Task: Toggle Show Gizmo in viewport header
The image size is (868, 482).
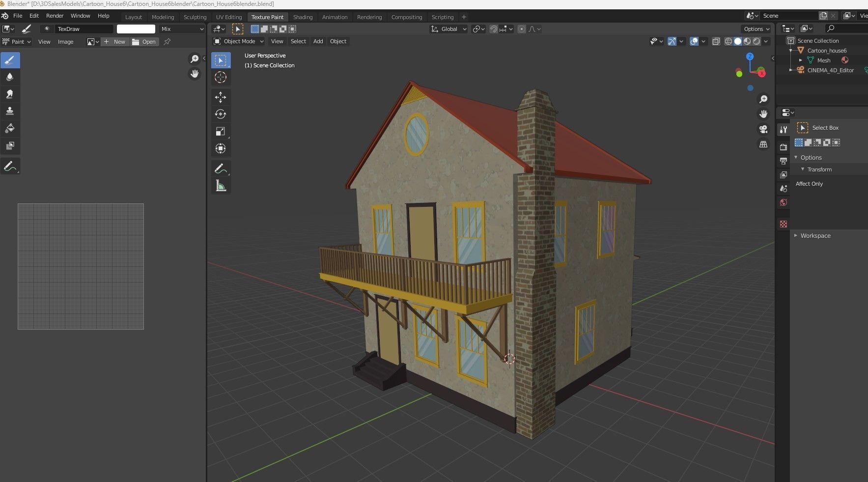Action: pyautogui.click(x=672, y=41)
